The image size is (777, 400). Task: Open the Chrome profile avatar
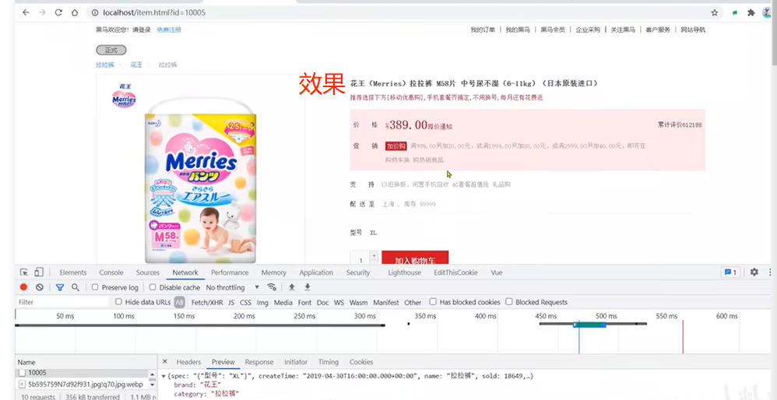[x=767, y=12]
